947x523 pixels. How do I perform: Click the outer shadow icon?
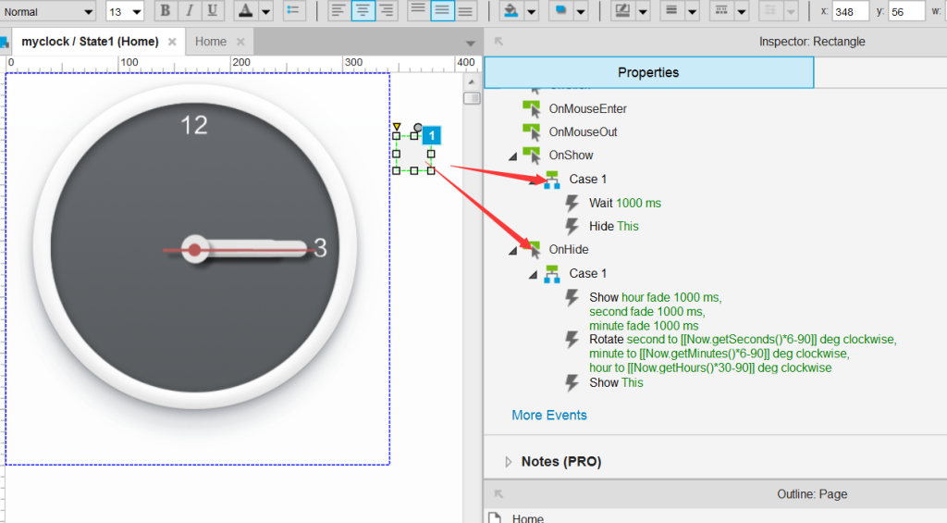pyautogui.click(x=561, y=11)
